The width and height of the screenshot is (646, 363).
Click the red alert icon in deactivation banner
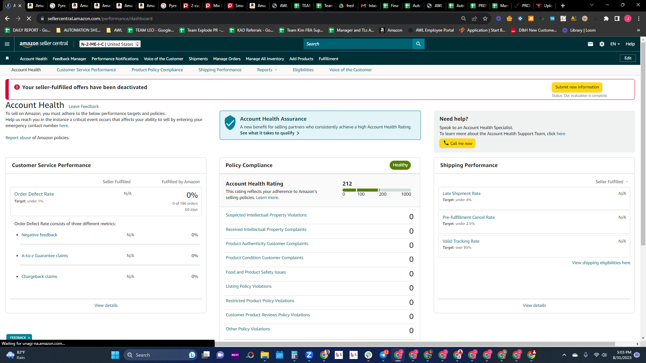tap(17, 87)
